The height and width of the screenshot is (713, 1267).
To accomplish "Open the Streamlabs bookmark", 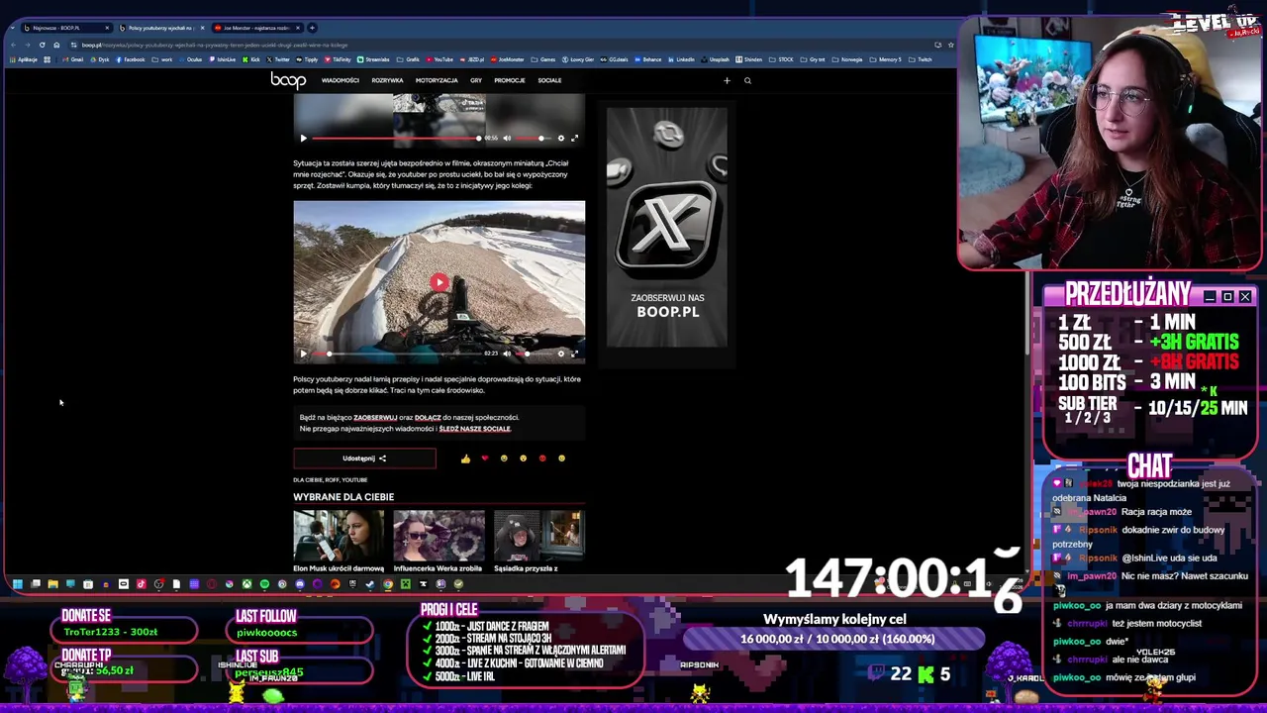I will click(x=373, y=59).
